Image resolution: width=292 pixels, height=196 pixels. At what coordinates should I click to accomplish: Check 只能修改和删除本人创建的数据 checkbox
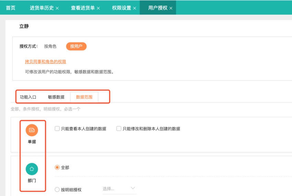(x=119, y=129)
